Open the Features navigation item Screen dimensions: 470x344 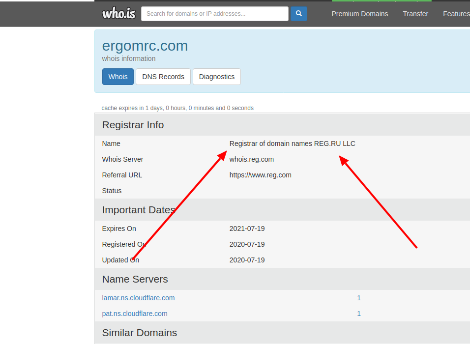pos(456,14)
